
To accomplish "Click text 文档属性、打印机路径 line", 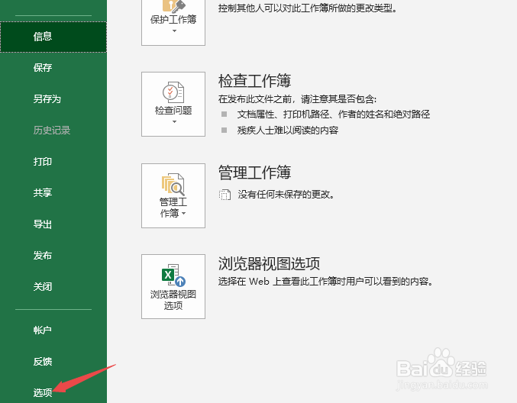I will pos(334,114).
